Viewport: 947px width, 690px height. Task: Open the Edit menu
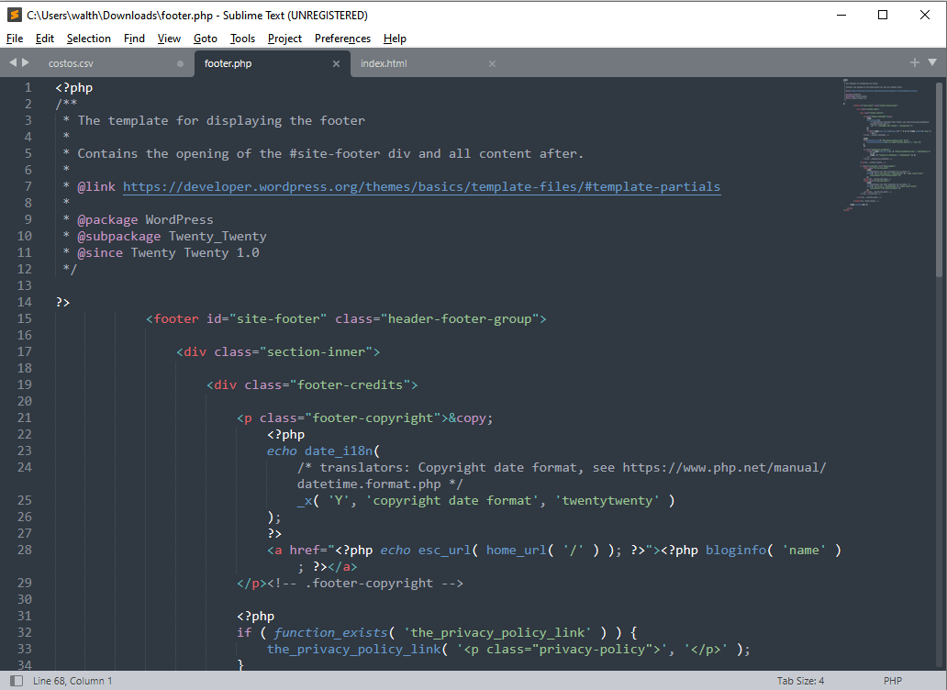pyautogui.click(x=45, y=39)
